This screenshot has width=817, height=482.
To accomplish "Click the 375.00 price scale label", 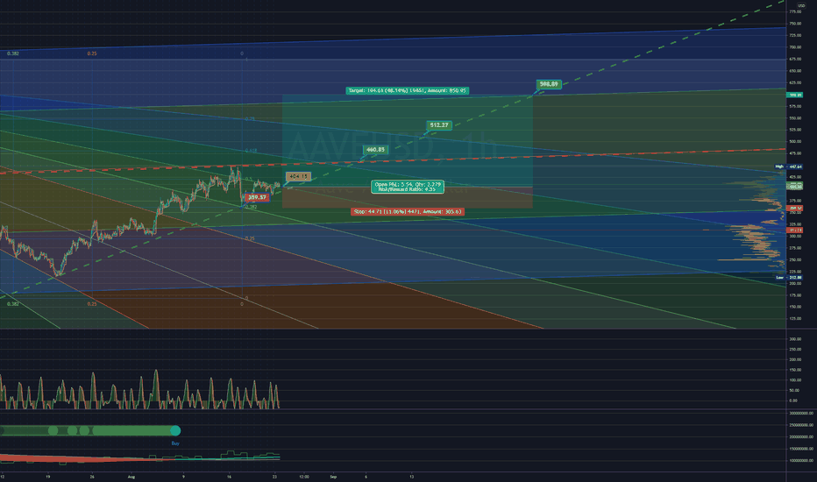I will click(x=796, y=201).
